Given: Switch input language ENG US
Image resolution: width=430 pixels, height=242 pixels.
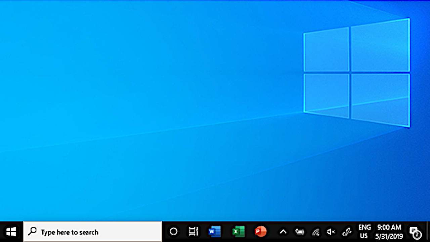Looking at the screenshot, I should point(364,232).
